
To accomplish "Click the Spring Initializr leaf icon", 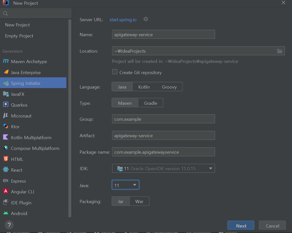I will tap(6, 83).
